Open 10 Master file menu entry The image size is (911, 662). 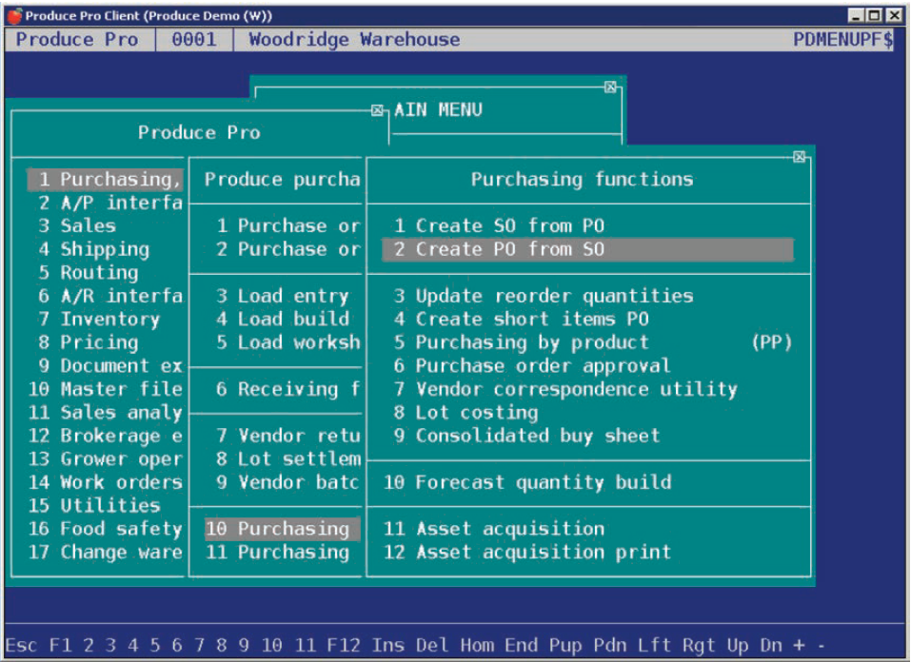[106, 389]
